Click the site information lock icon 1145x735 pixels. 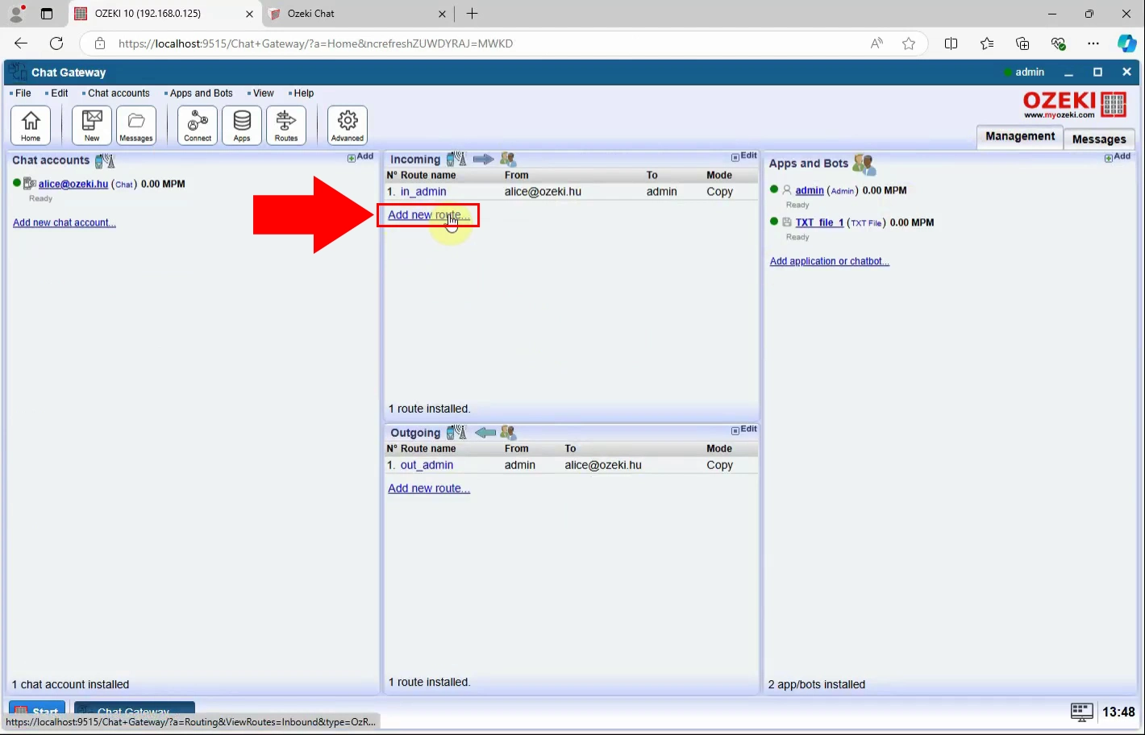point(100,44)
